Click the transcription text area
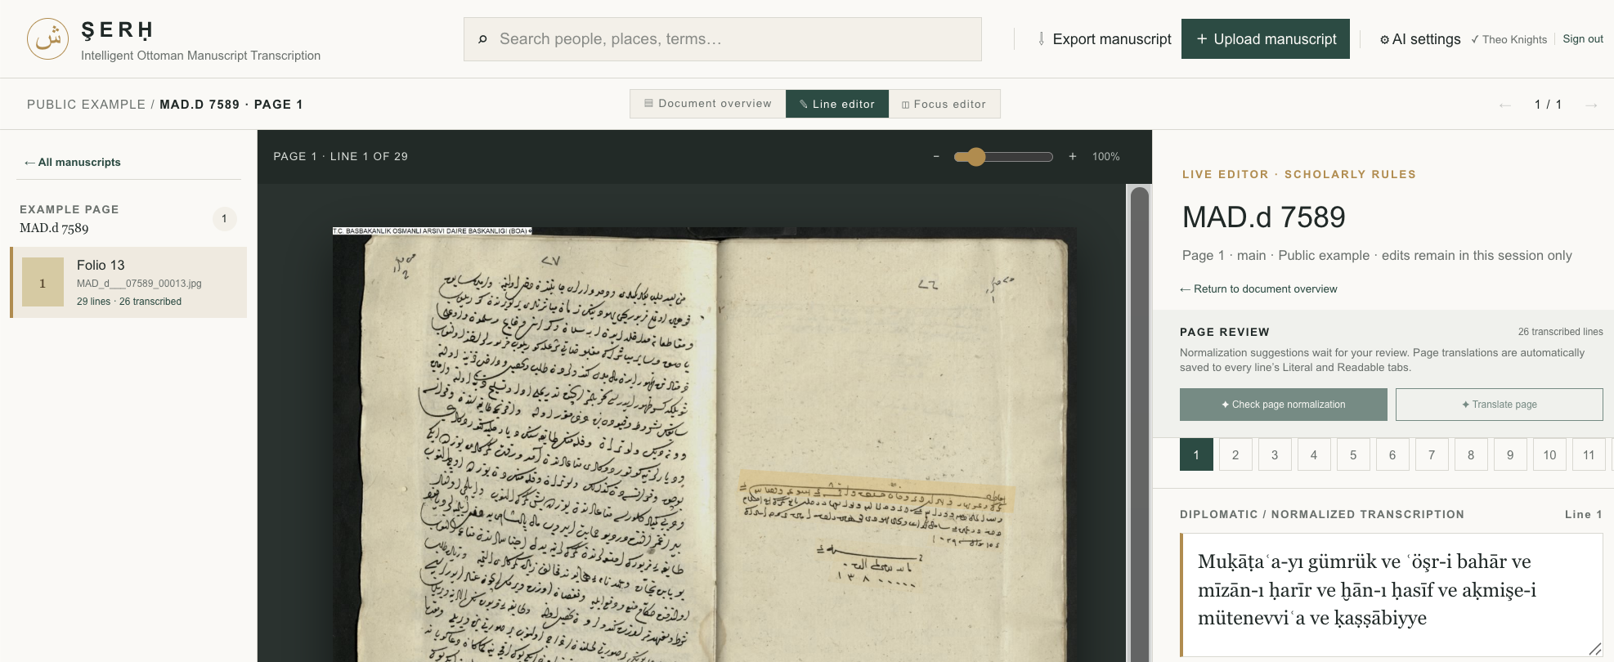Image resolution: width=1614 pixels, height=662 pixels. tap(1392, 594)
